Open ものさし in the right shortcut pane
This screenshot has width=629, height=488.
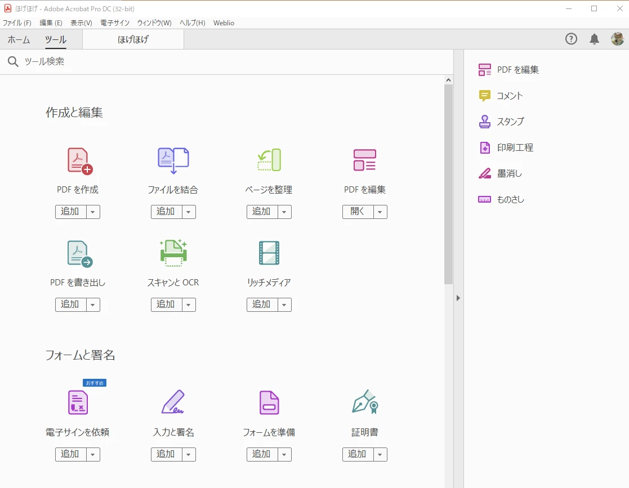501,199
